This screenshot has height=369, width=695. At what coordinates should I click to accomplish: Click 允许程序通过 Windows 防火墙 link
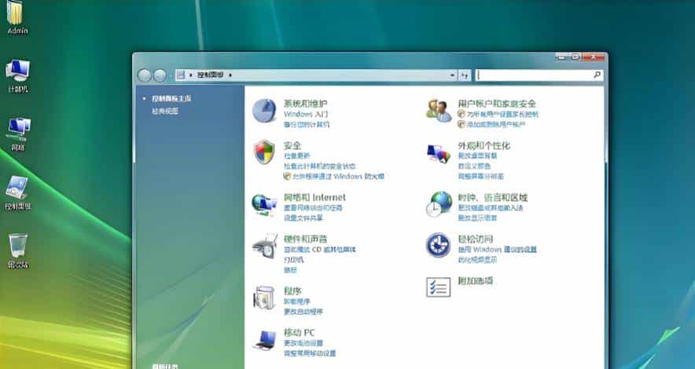[338, 177]
